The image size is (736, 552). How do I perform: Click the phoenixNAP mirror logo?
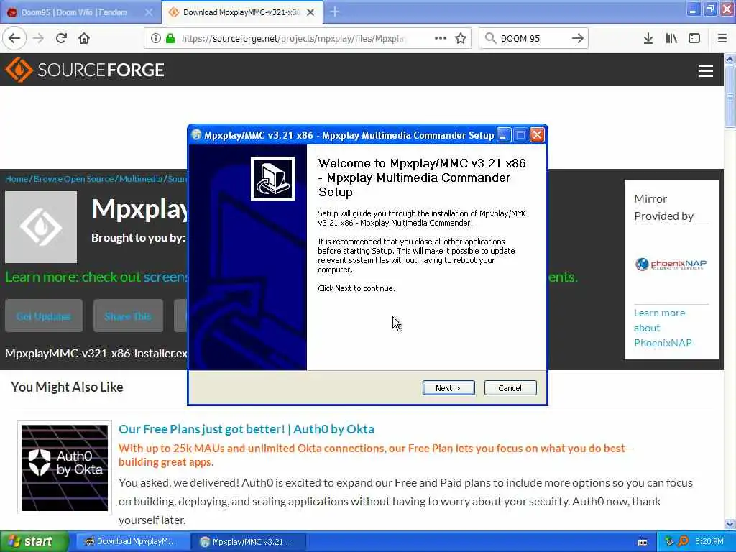[671, 264]
